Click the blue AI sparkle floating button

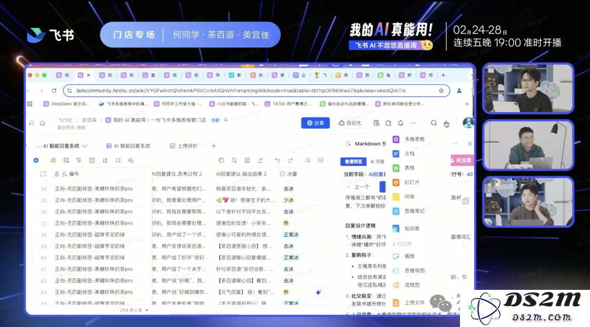tap(318, 293)
